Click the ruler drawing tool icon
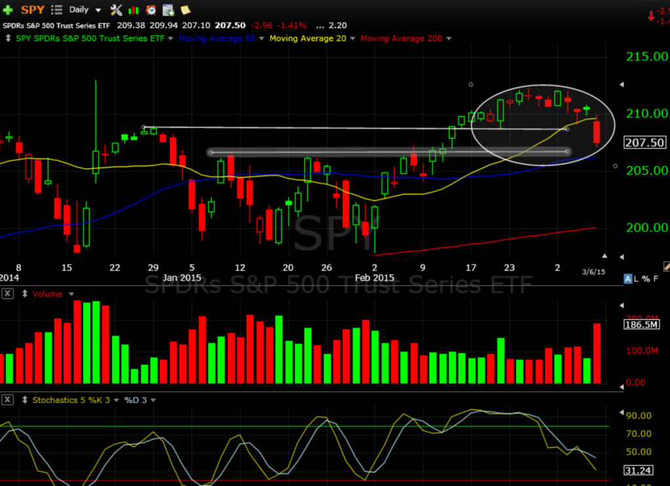The image size is (670, 486). [x=667, y=266]
